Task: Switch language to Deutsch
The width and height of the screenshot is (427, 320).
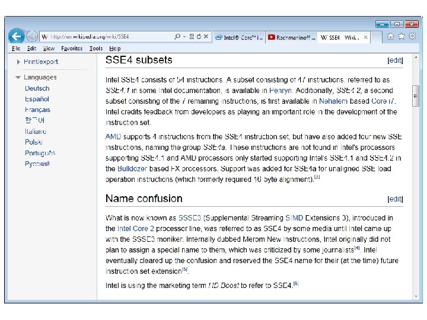Action: [x=37, y=88]
